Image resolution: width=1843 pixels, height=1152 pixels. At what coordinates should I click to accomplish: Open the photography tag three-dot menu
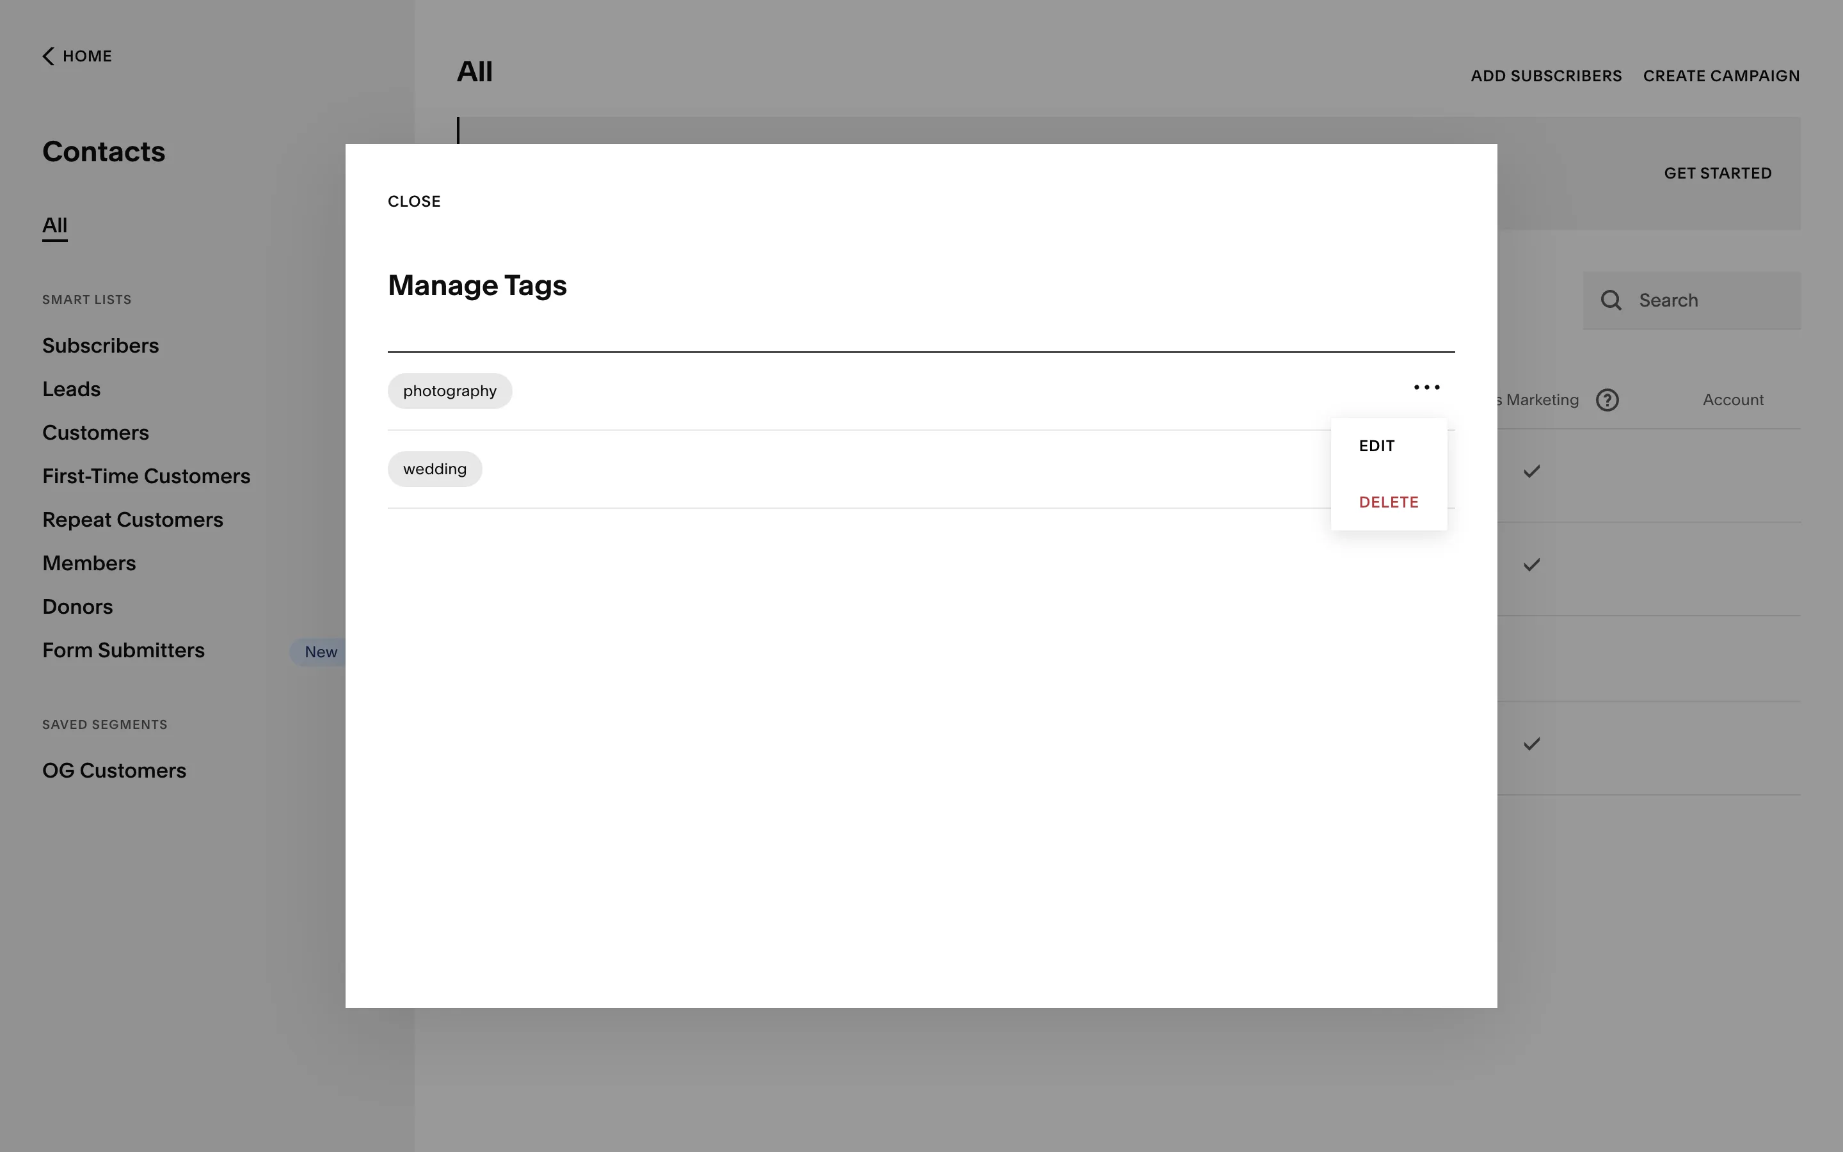(1426, 387)
